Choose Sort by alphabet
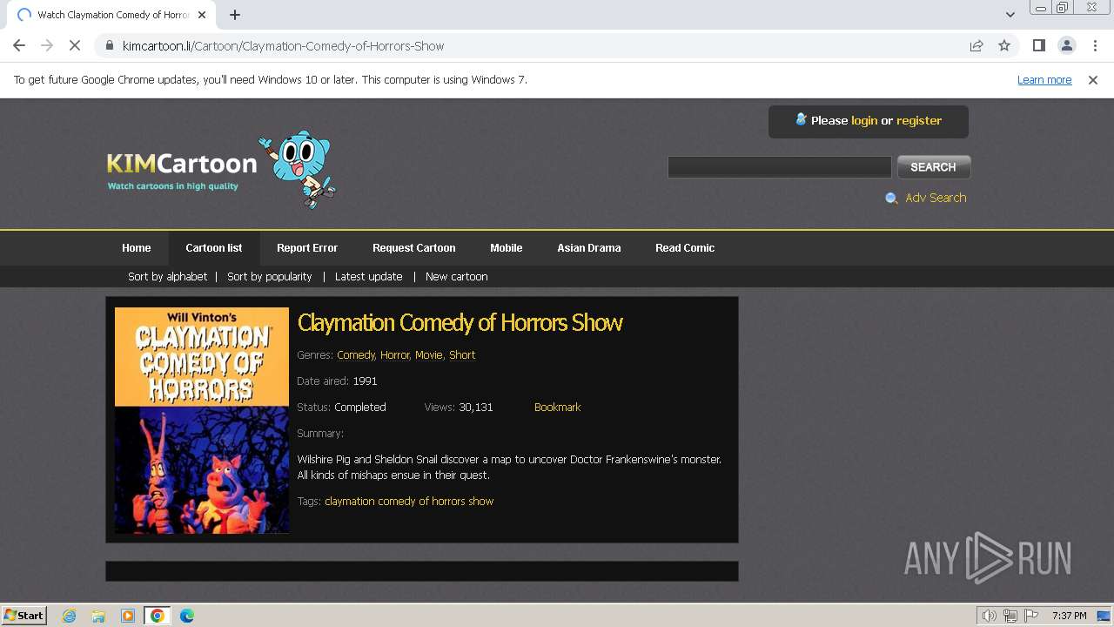The image size is (1114, 627). pyautogui.click(x=168, y=277)
